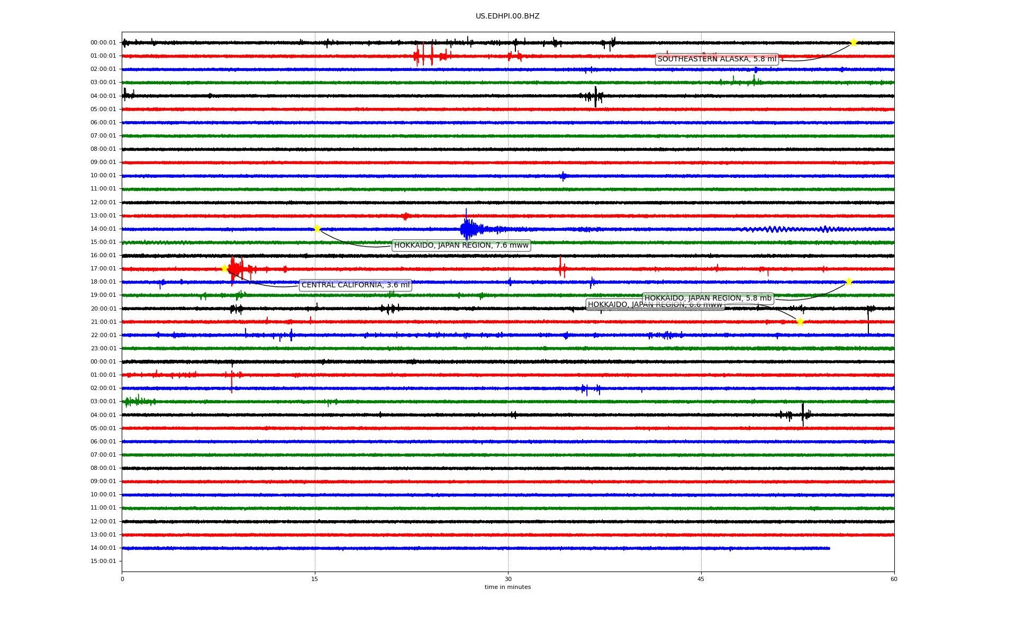Click the 45 minute x-axis tick label
The height and width of the screenshot is (635, 1016).
tap(701, 579)
